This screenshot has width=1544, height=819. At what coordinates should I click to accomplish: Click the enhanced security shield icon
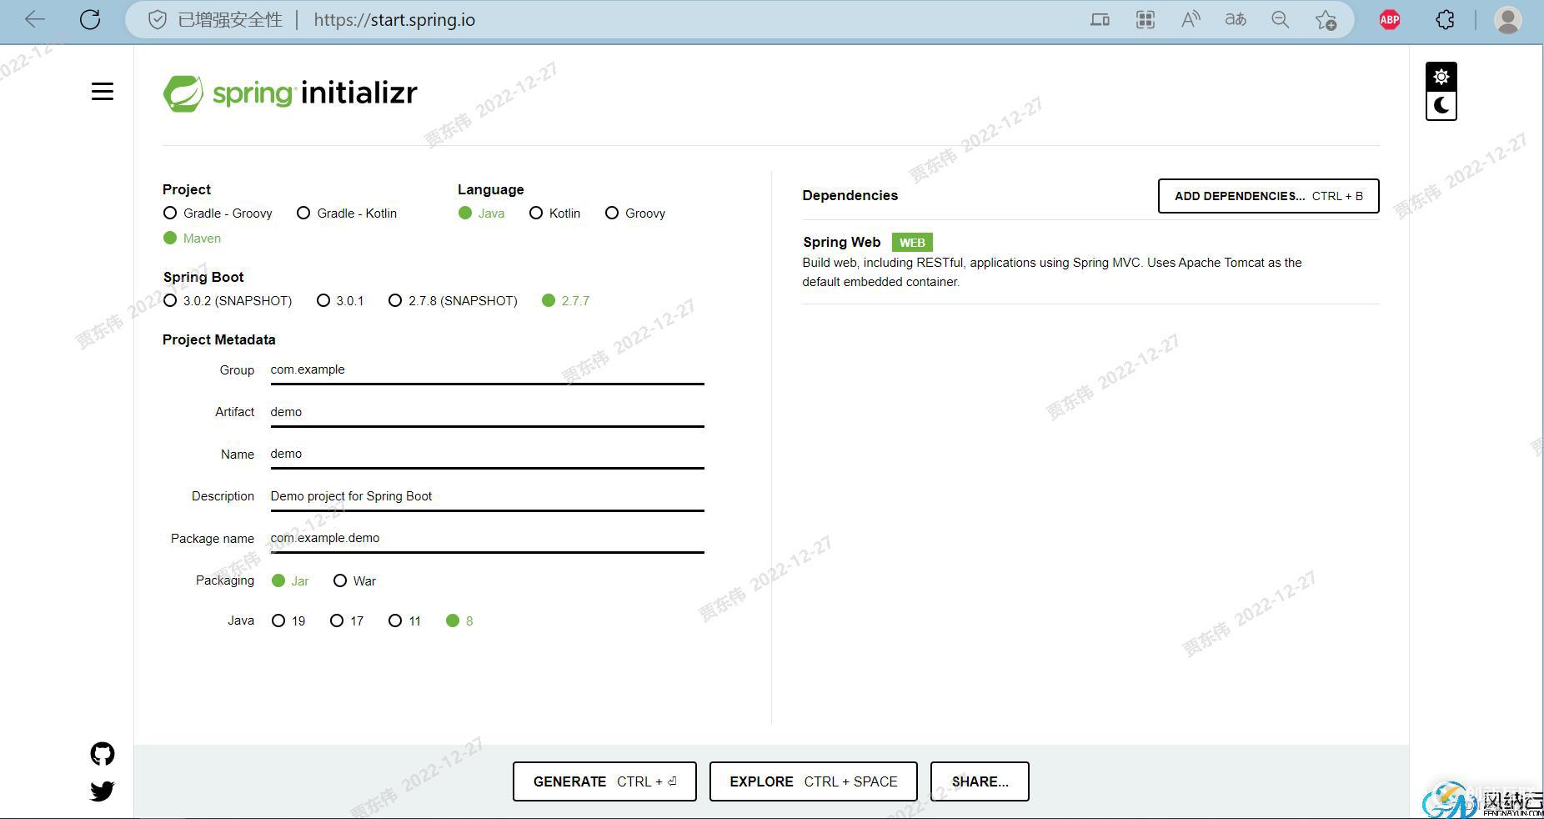pos(158,20)
